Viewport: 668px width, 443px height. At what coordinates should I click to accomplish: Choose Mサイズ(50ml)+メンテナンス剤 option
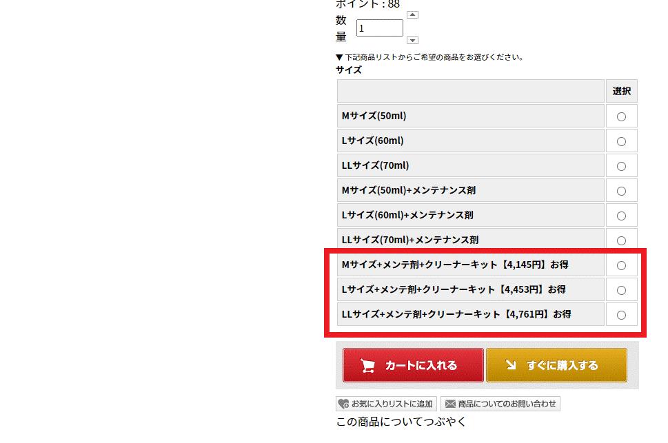coord(621,192)
